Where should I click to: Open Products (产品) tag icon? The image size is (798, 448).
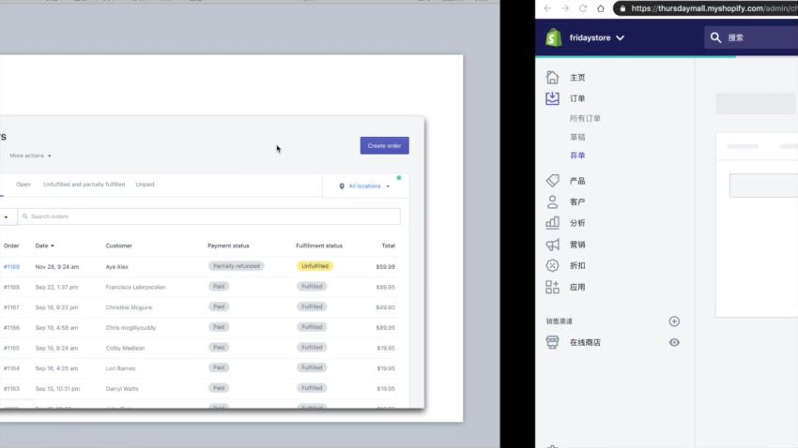pyautogui.click(x=552, y=180)
